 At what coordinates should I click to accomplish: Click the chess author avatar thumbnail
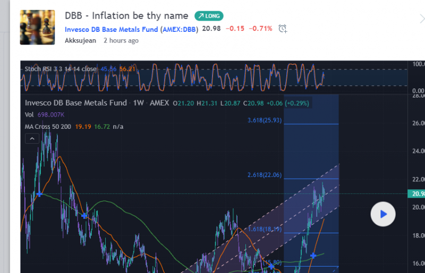pyautogui.click(x=37, y=28)
